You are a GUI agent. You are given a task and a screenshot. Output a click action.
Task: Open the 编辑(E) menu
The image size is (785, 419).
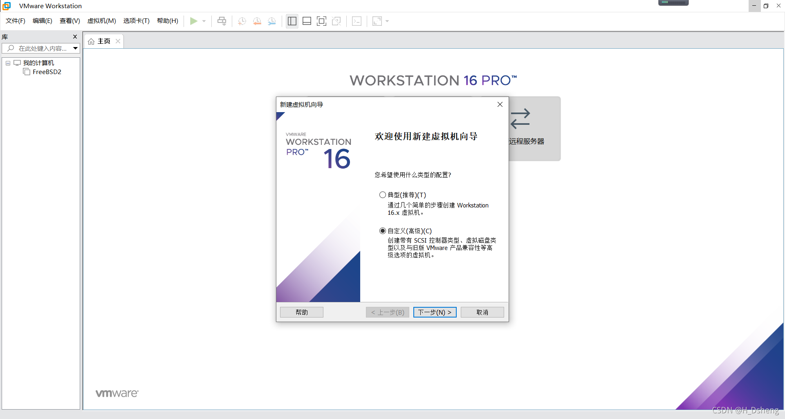point(43,21)
